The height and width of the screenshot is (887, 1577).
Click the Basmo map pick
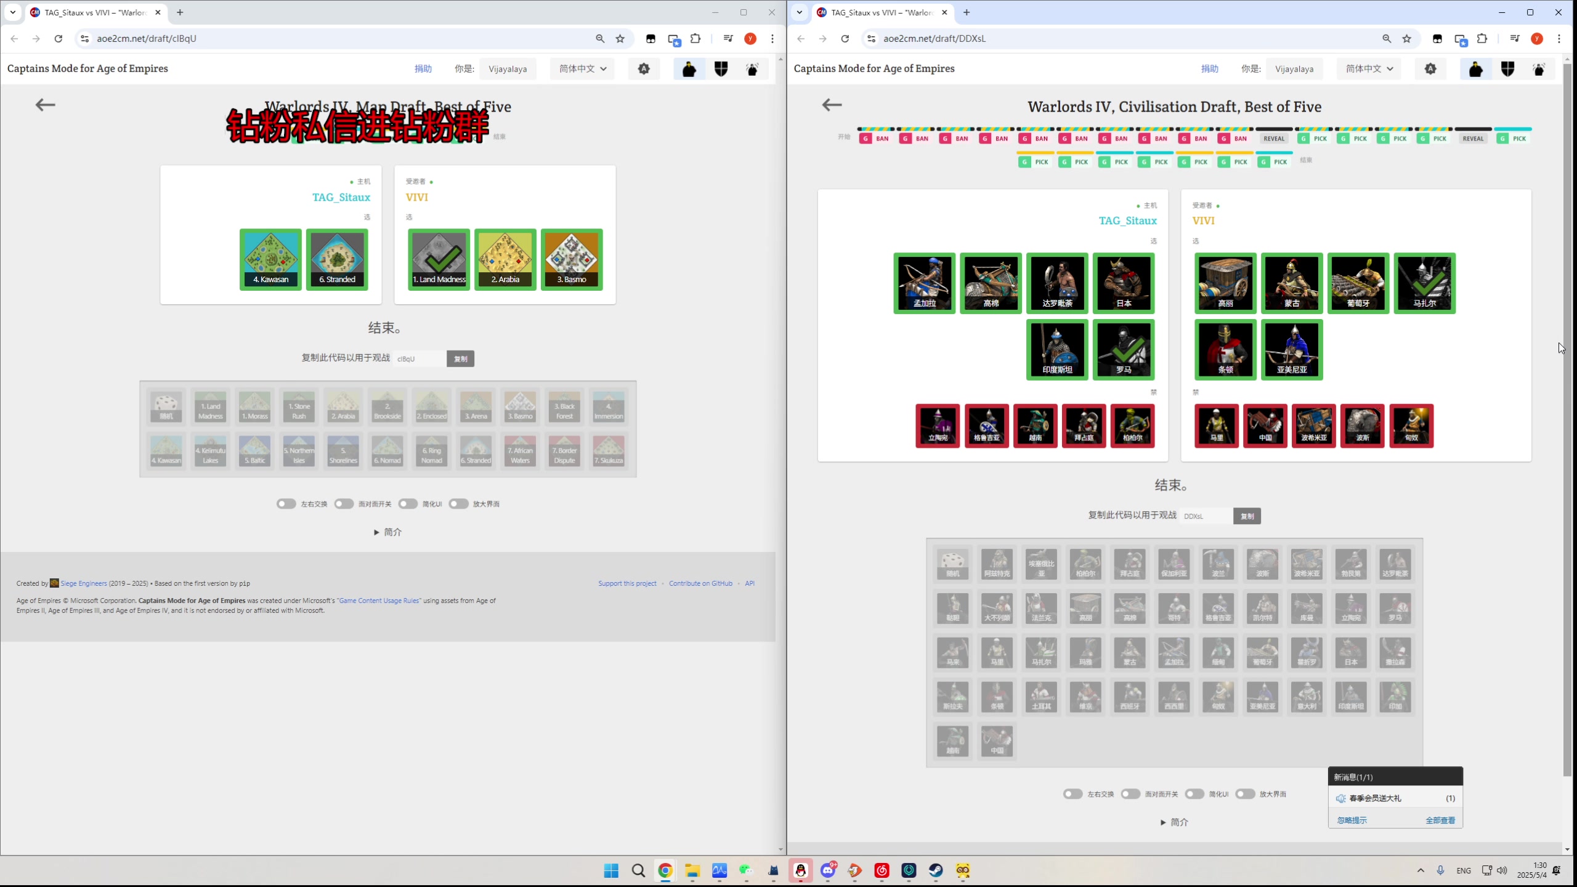572,259
